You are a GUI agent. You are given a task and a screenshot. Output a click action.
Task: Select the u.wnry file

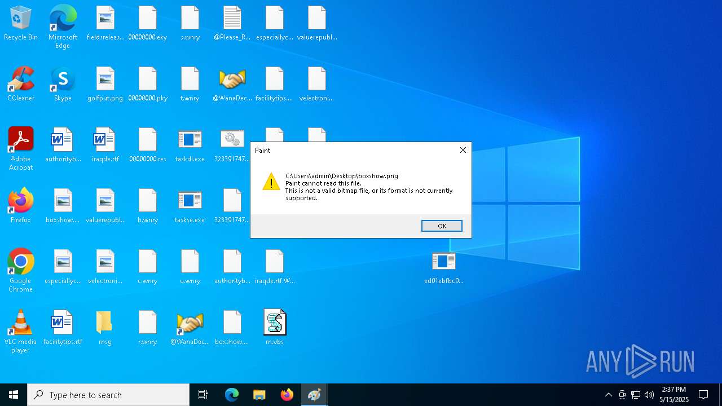[x=190, y=267]
